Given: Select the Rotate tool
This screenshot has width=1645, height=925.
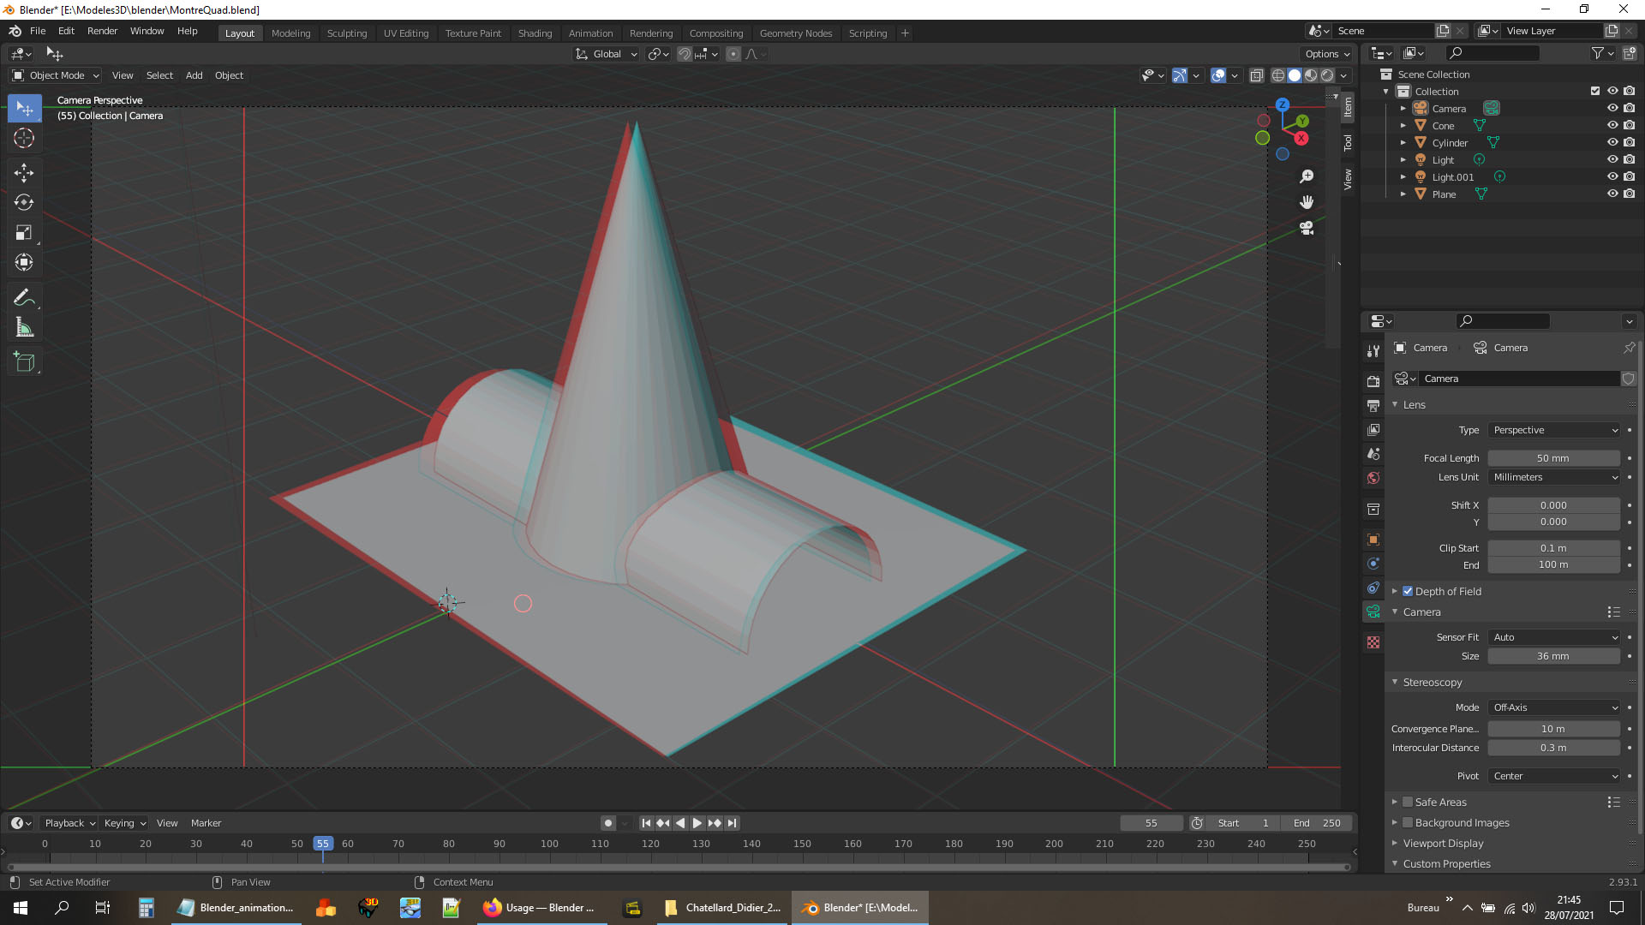Looking at the screenshot, I should (x=24, y=203).
